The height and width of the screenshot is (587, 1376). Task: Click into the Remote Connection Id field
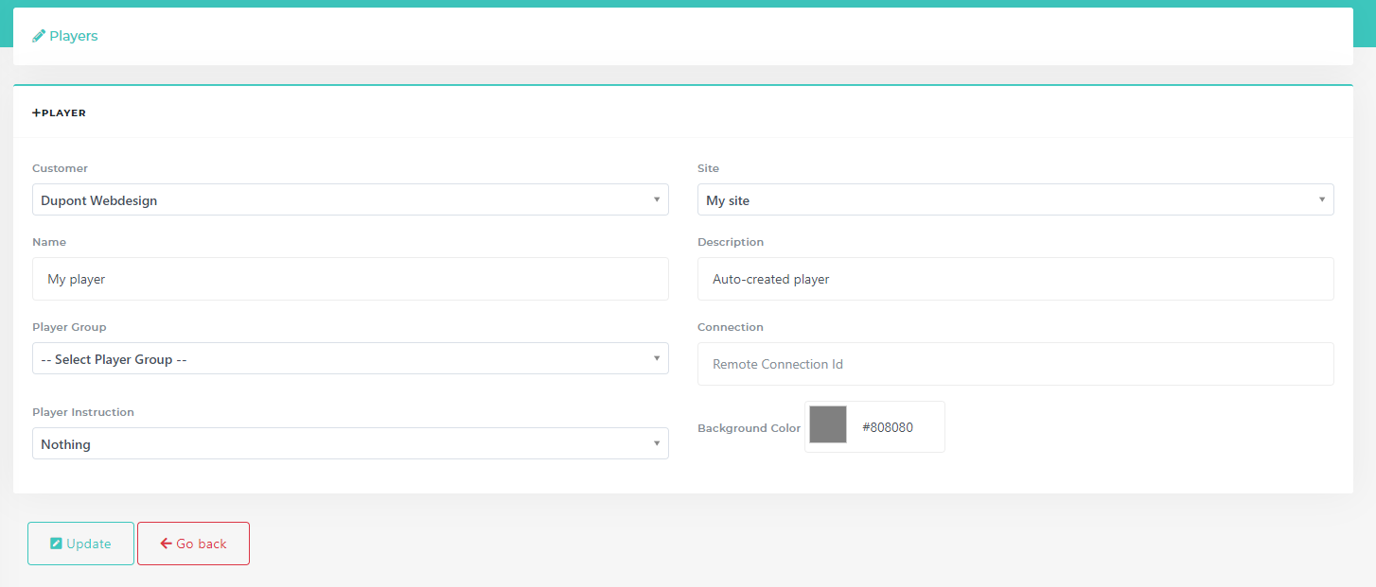[1014, 364]
